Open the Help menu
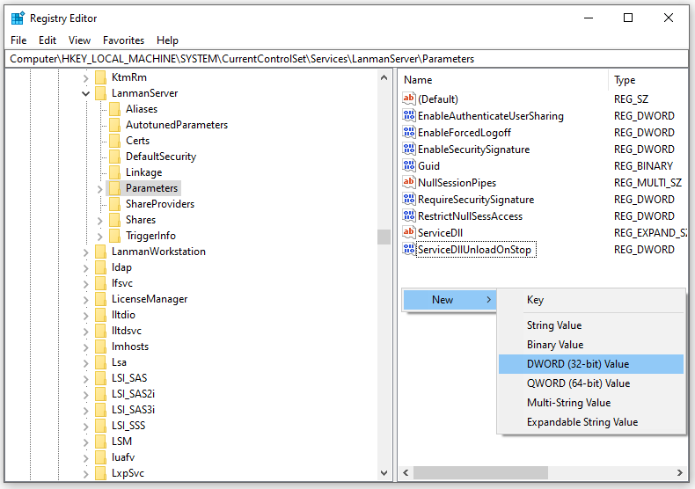The height and width of the screenshot is (489, 695). pyautogui.click(x=167, y=40)
